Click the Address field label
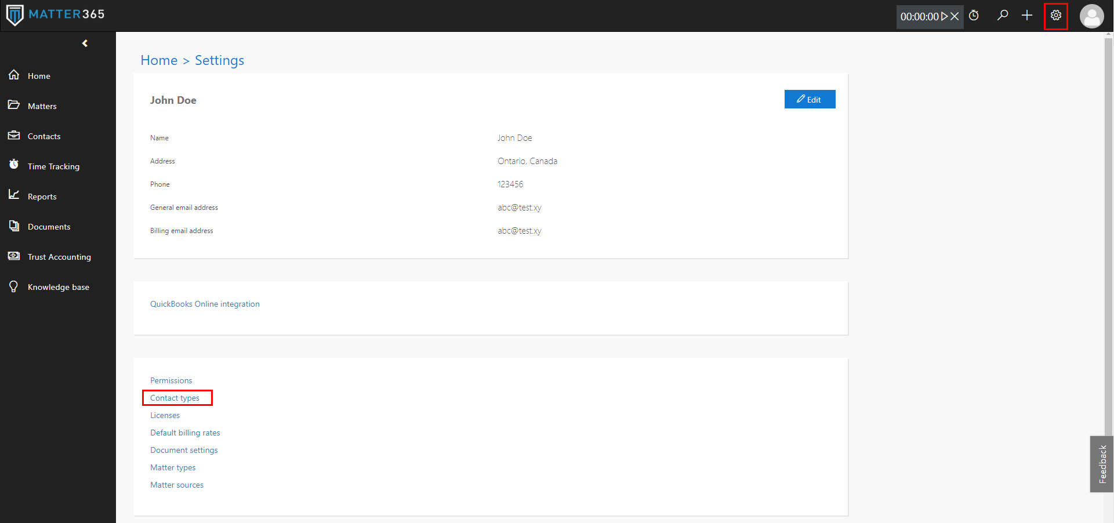Image resolution: width=1114 pixels, height=523 pixels. [162, 161]
